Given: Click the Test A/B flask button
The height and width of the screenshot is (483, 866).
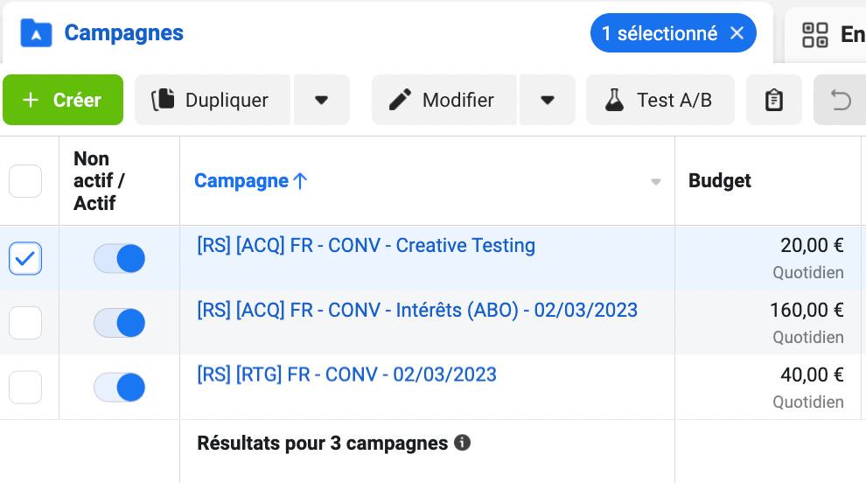Looking at the screenshot, I should 660,100.
